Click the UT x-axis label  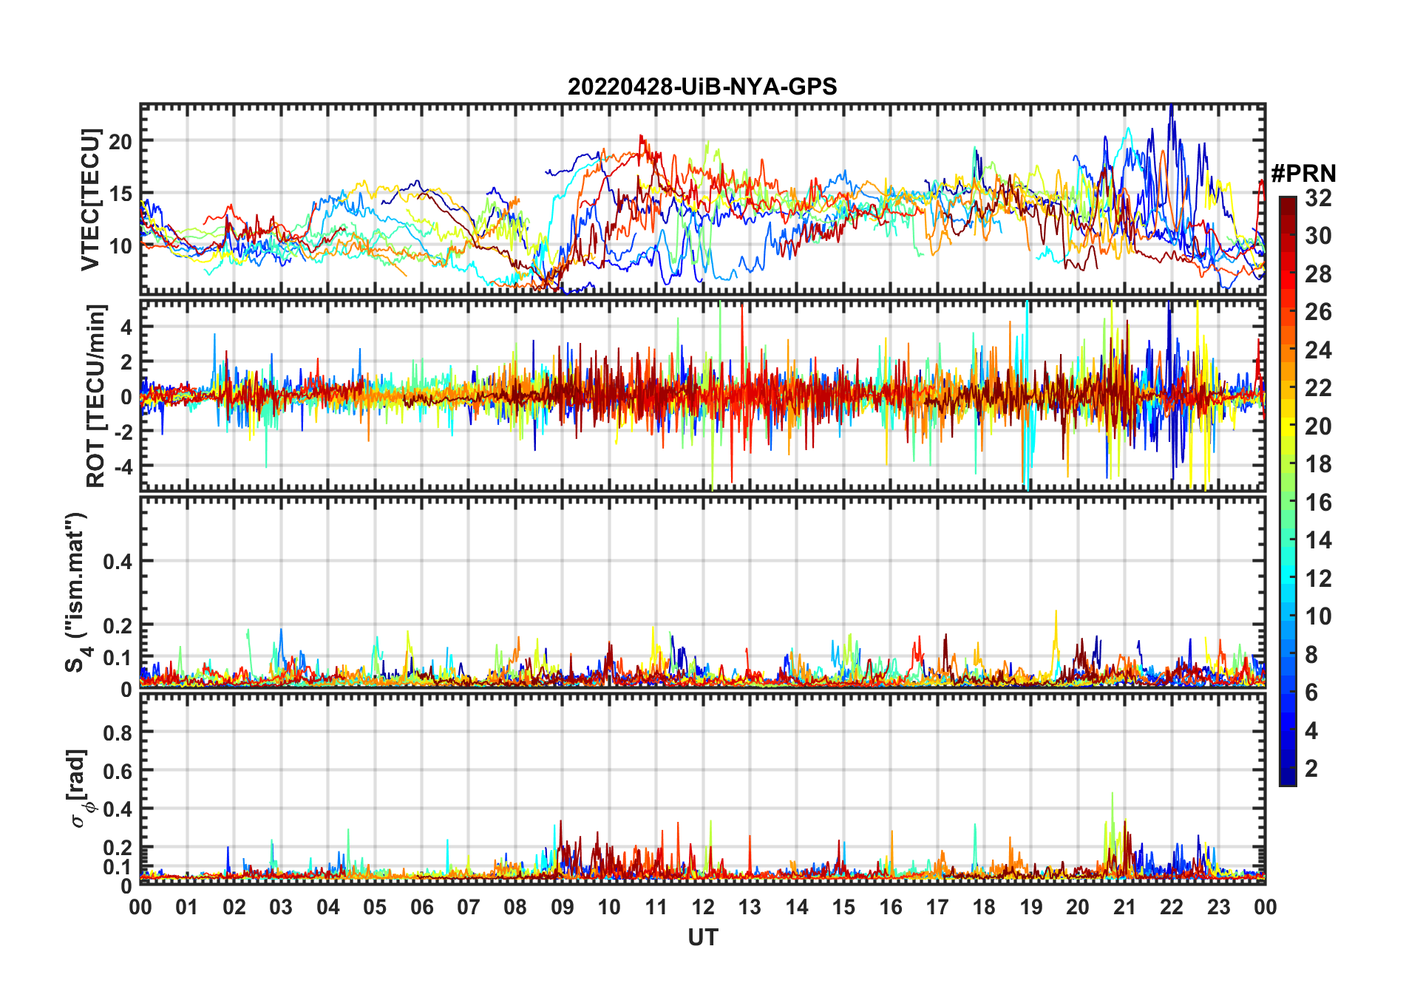coord(703,937)
